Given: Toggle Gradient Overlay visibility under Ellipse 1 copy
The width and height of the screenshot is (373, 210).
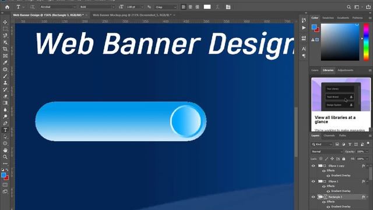Looking at the screenshot, I should [x=328, y=176].
